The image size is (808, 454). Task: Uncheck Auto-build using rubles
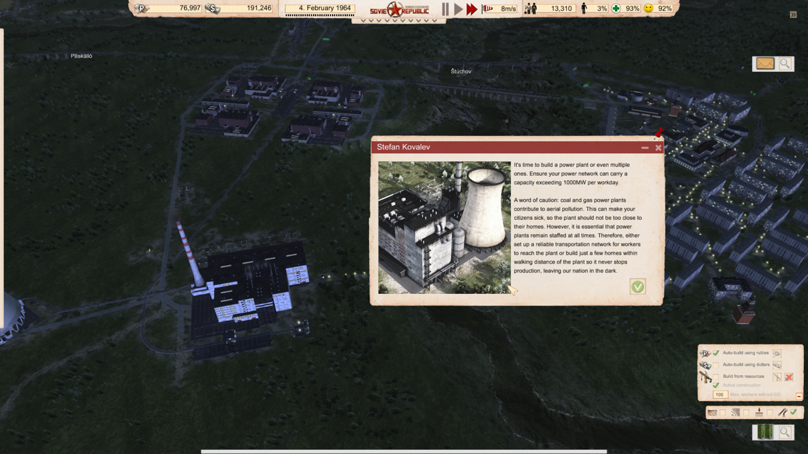click(x=716, y=353)
